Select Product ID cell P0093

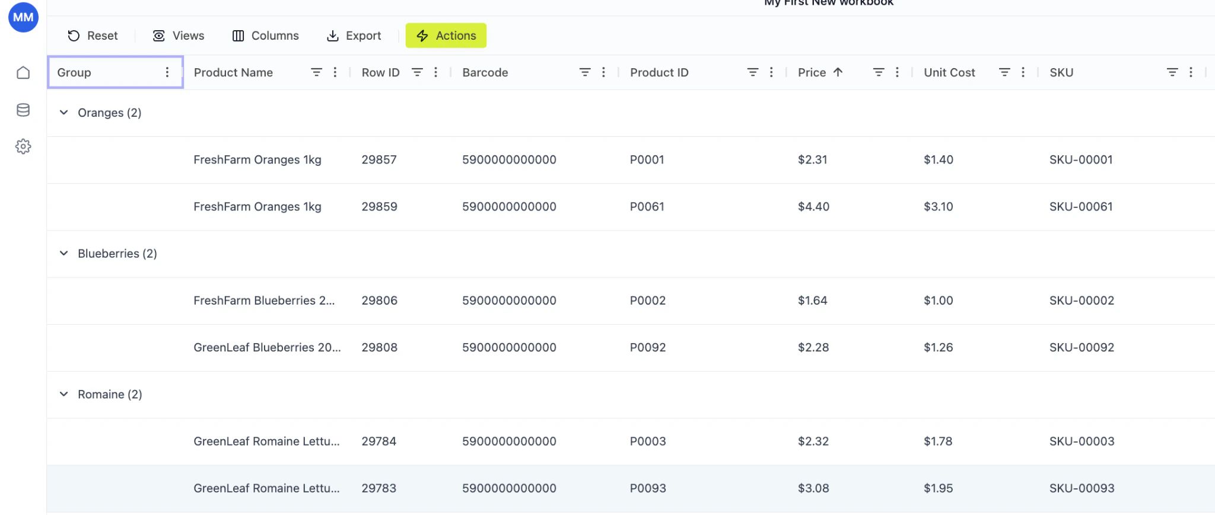click(648, 488)
